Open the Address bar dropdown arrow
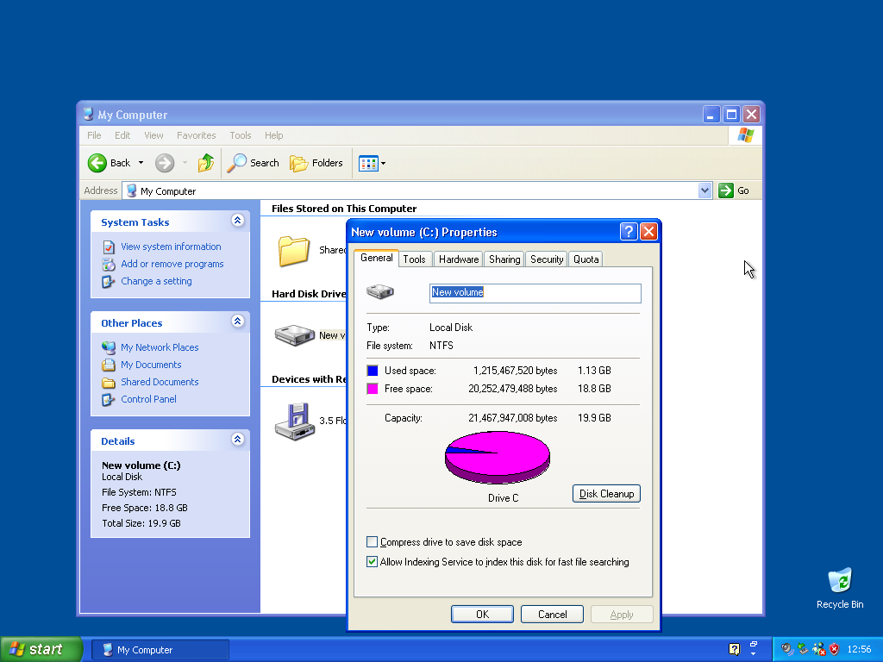The height and width of the screenshot is (662, 883). point(705,190)
